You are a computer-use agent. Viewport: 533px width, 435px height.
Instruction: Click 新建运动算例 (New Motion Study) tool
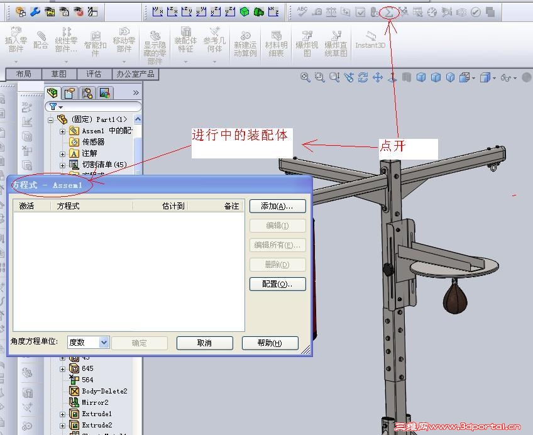245,44
